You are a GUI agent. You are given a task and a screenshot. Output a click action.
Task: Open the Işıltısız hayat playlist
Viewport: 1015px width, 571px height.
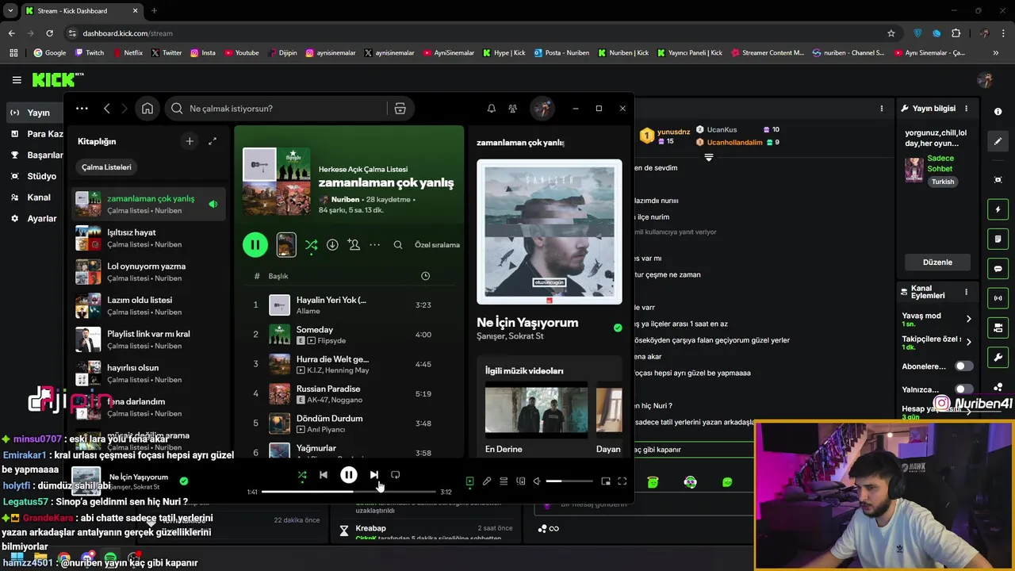click(149, 238)
